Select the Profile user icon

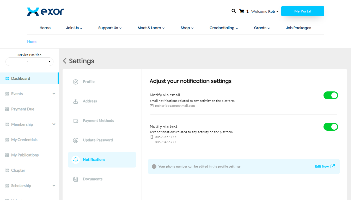coord(76,82)
